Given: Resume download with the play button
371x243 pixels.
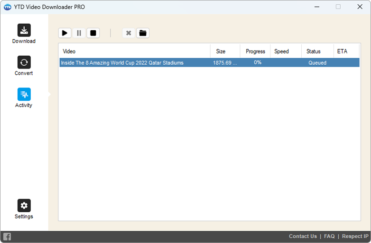Looking at the screenshot, I should pos(65,33).
